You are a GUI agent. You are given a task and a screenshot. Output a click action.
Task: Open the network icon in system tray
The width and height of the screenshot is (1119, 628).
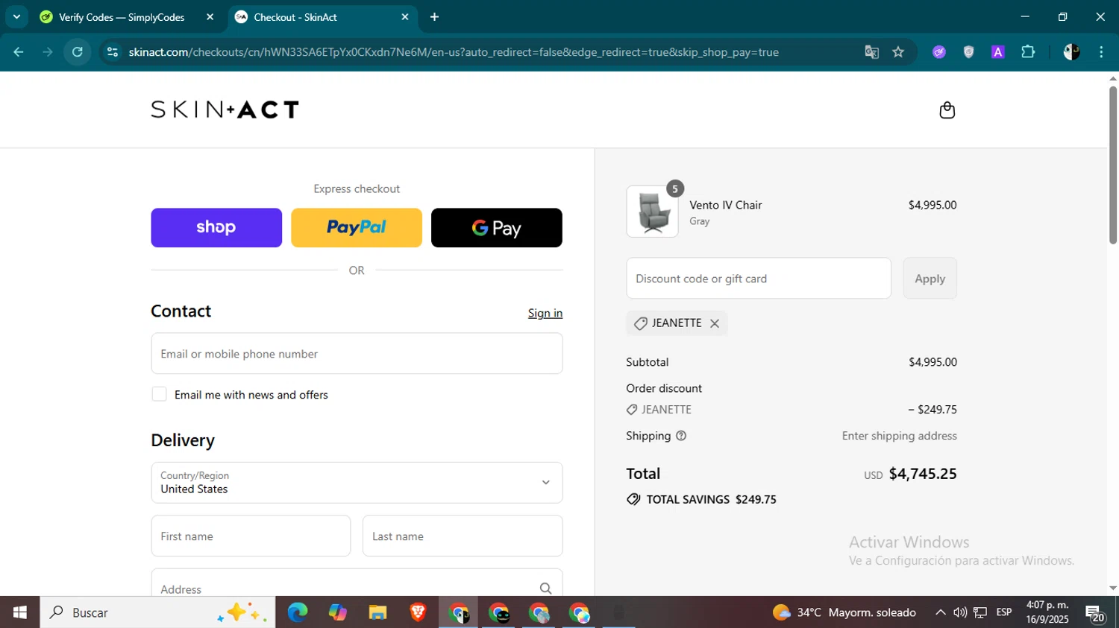pos(980,612)
